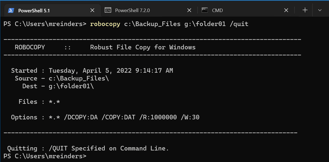Open a new tab with the plus button

[305, 10]
